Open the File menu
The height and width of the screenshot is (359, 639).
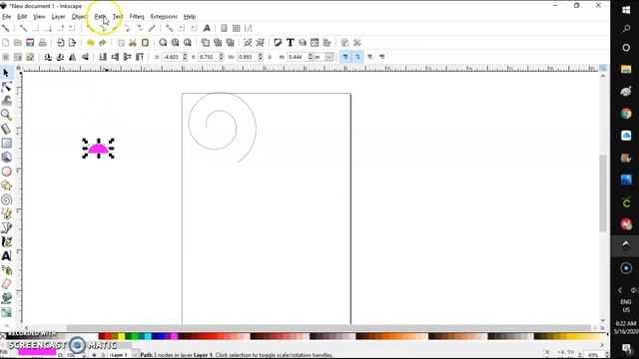coord(7,17)
